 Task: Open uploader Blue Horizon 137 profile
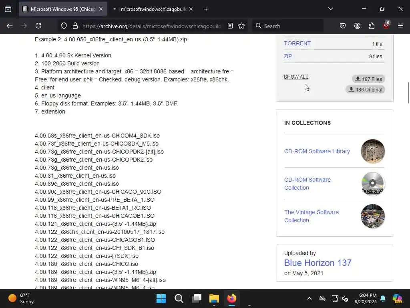[x=318, y=263]
